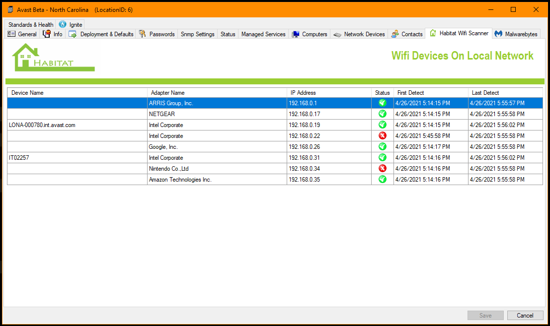
Task: Sort by Status column header
Action: tap(383, 93)
